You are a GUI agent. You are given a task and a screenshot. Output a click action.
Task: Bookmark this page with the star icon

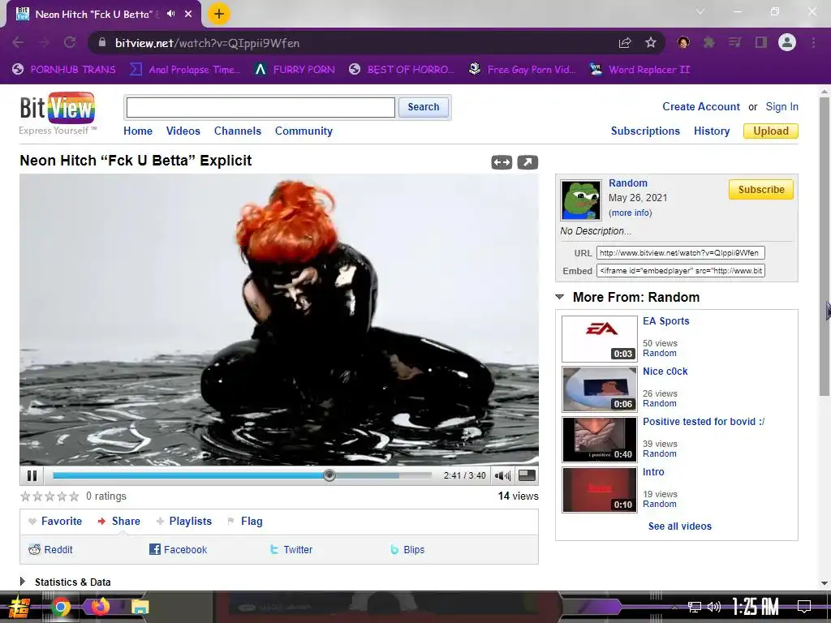pyautogui.click(x=651, y=42)
